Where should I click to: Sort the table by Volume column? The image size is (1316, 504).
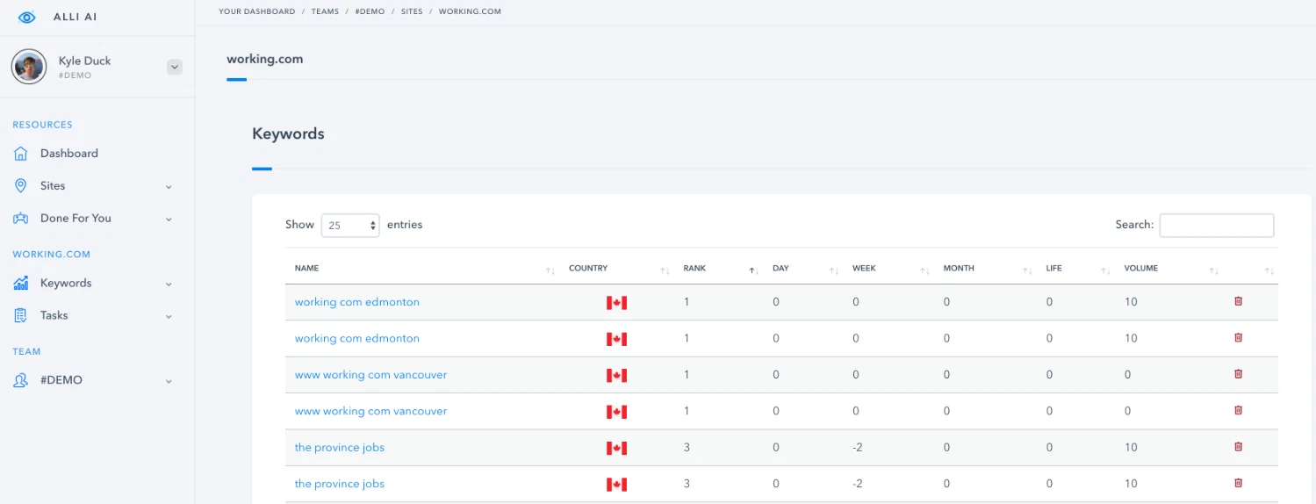1141,269
